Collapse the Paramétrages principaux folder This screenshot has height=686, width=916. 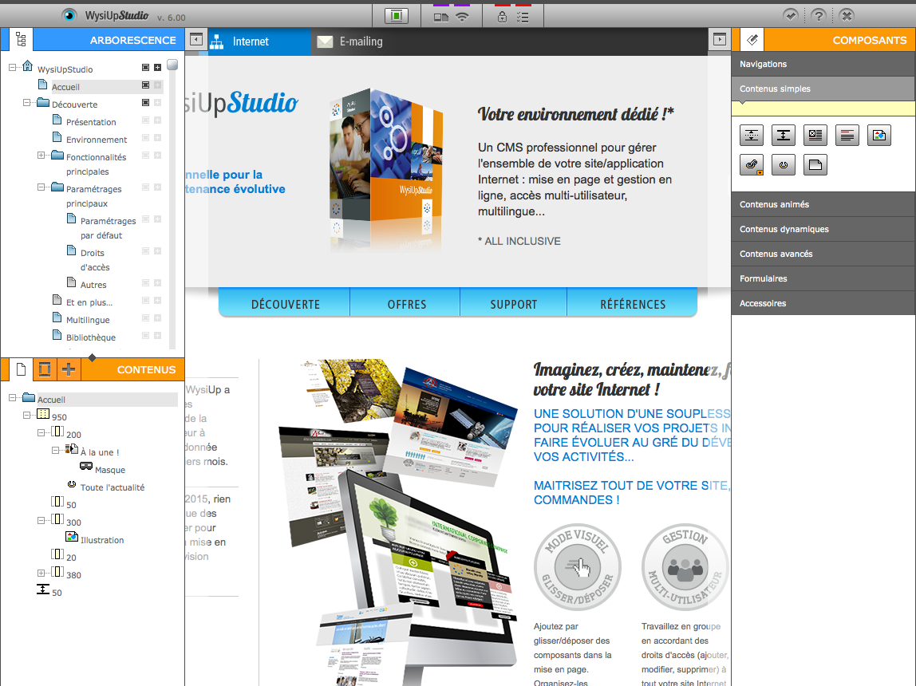tap(41, 187)
